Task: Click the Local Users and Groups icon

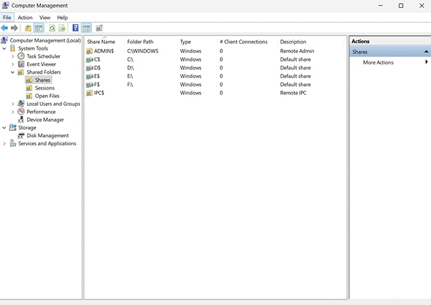Action: click(x=21, y=103)
